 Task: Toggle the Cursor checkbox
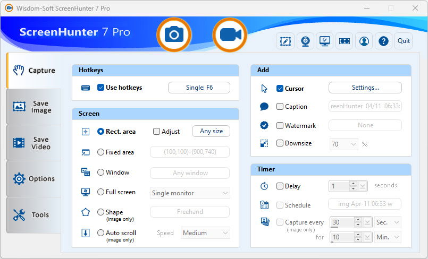(280, 89)
